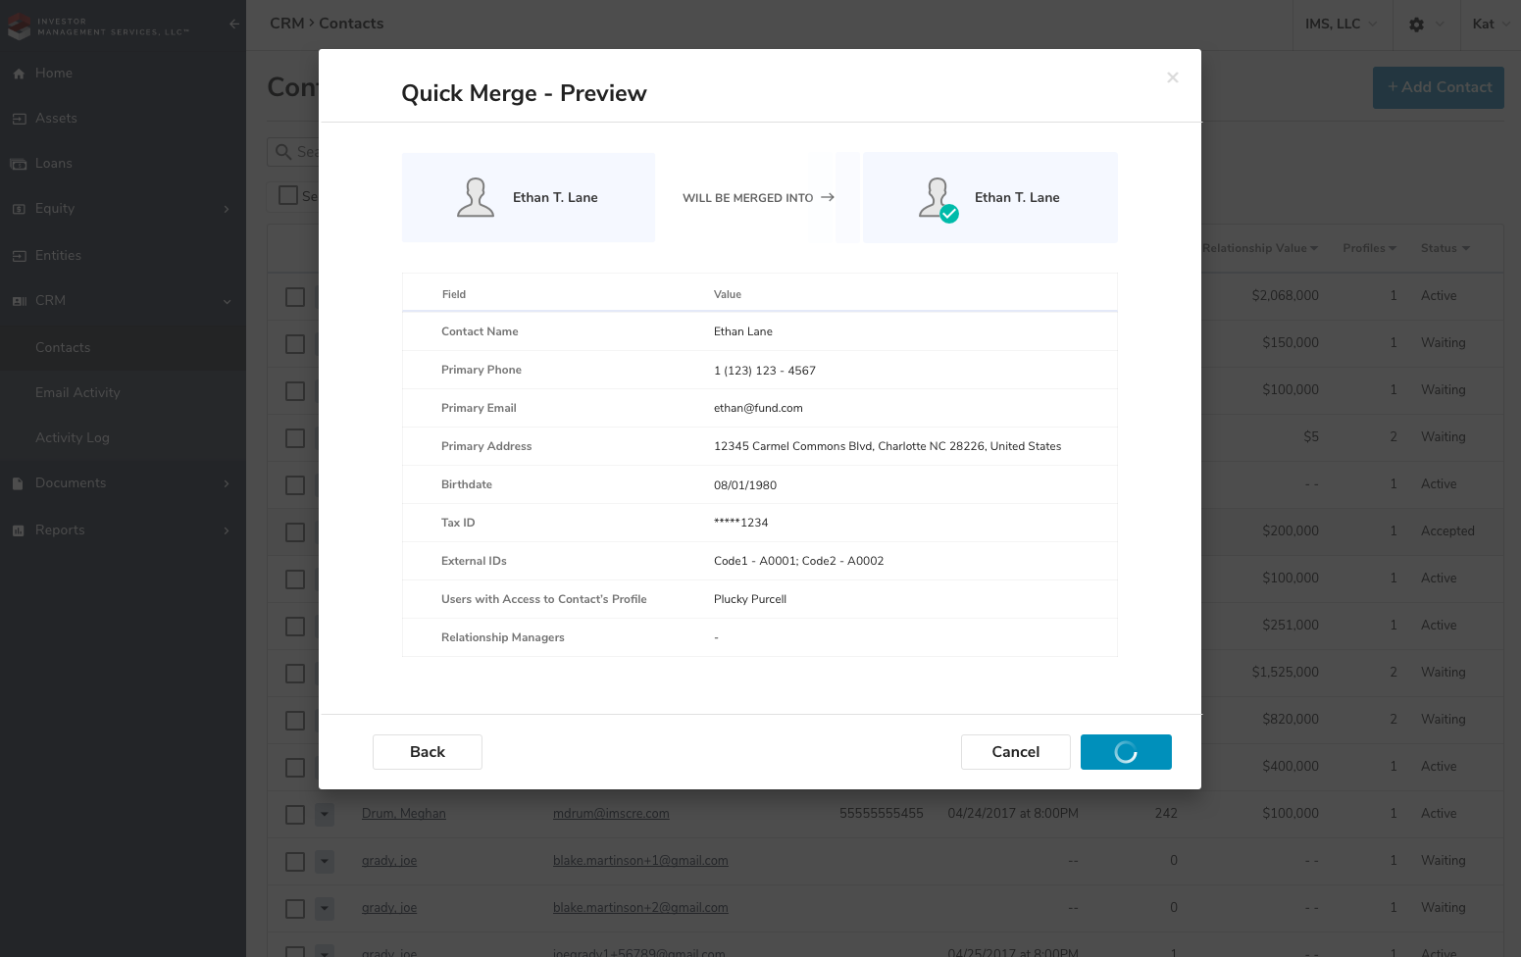Click the Add Contact button
The image size is (1521, 957).
[1439, 87]
